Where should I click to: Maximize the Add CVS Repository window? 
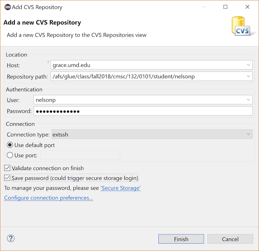pos(225,7)
